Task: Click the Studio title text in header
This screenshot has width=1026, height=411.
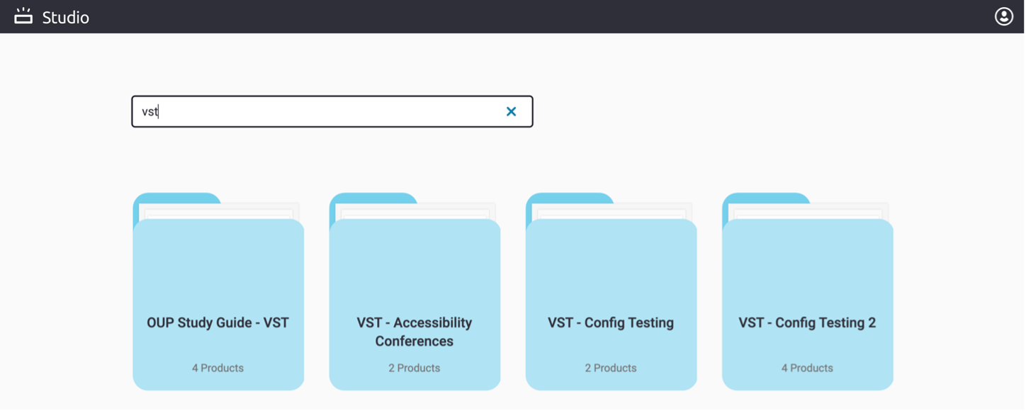Action: click(x=65, y=17)
